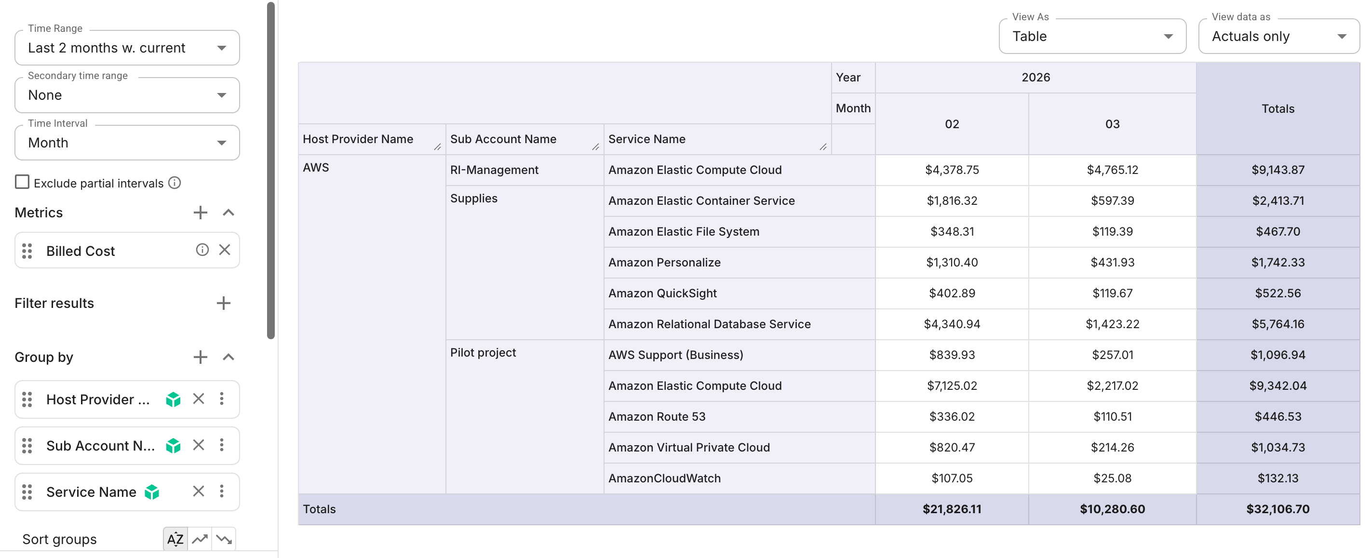The width and height of the screenshot is (1371, 558).
Task: Open the three-dot menu for Sub Account Name
Action: (x=222, y=446)
